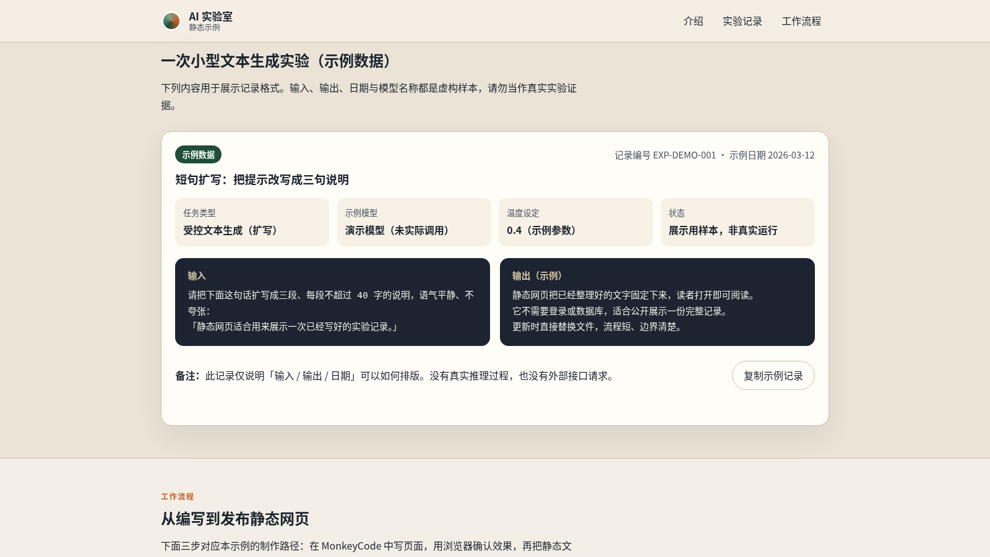Click the output line 更新时直接替换文件，流程短、边界清楚。
Image resolution: width=990 pixels, height=557 pixels.
click(598, 327)
